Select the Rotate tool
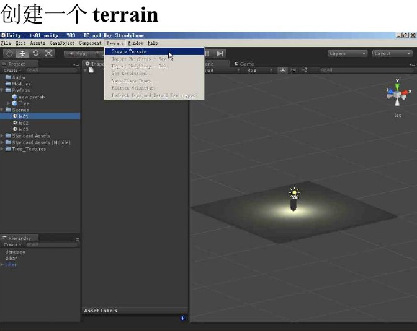This screenshot has height=331, width=417. coord(35,54)
